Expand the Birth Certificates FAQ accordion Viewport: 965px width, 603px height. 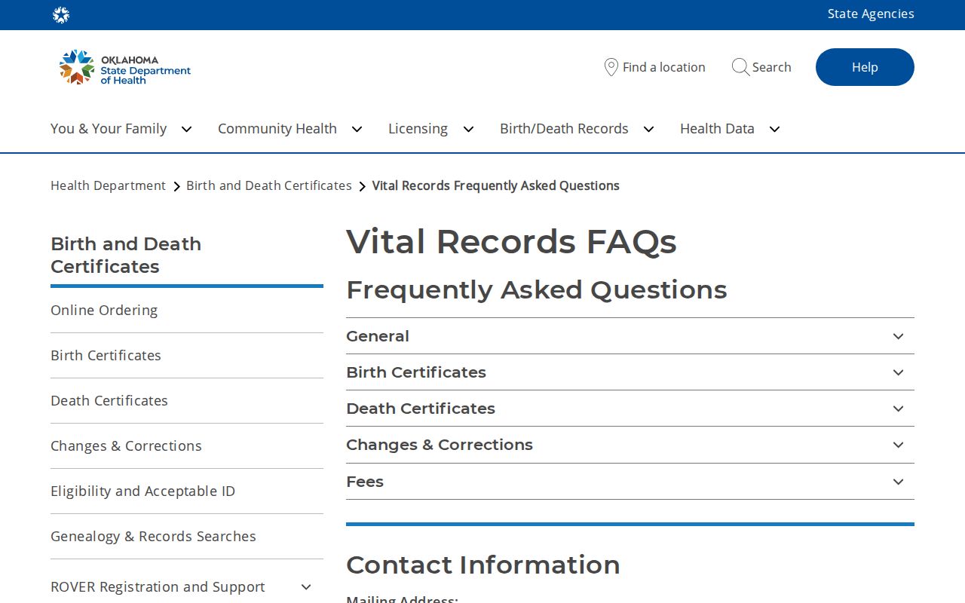[x=630, y=372]
